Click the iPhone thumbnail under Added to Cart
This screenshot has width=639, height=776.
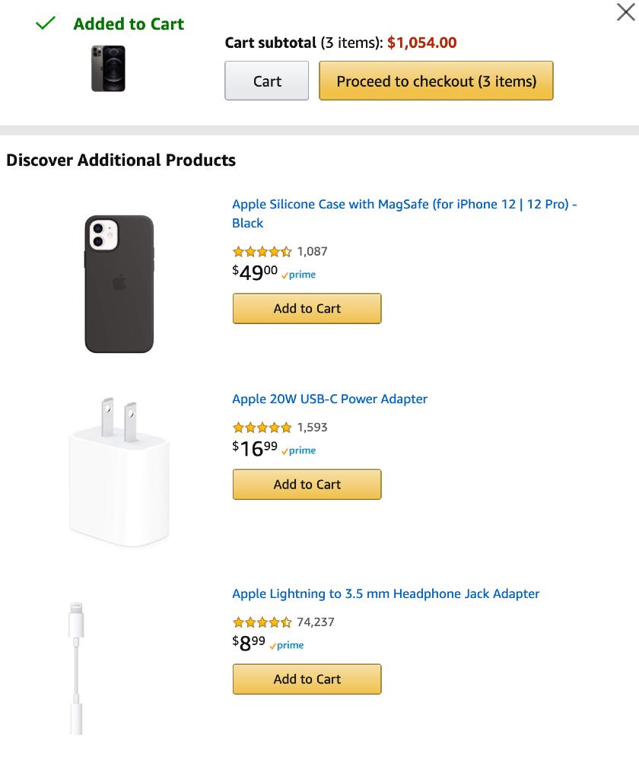[108, 68]
